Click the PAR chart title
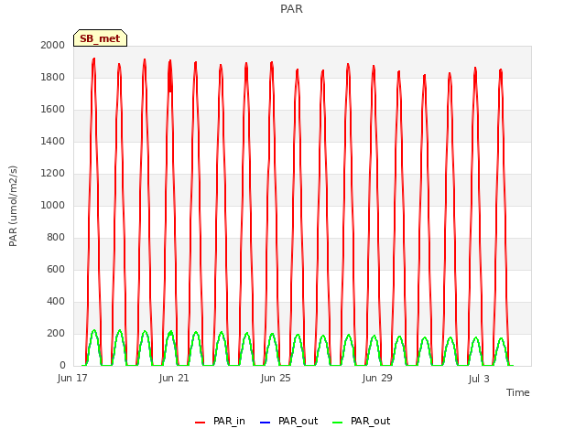The image size is (586, 439). (x=291, y=9)
